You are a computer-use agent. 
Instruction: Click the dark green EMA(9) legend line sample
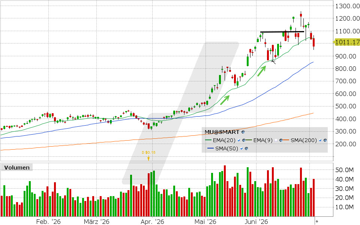(249, 140)
